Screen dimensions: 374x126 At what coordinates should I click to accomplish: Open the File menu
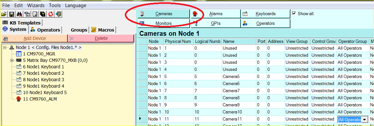point(6,5)
